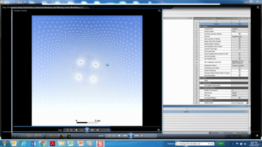Pin the Properties of Schematic panel
The height and width of the screenshot is (147, 262).
click(x=247, y=18)
